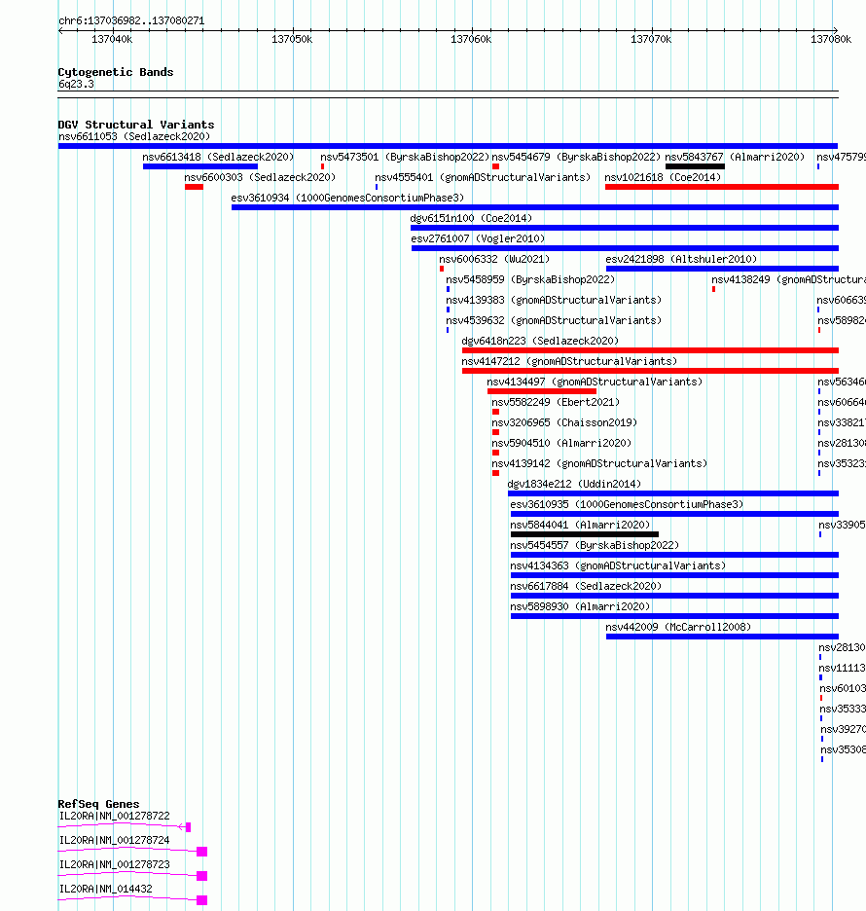Click the 137060k ruler tick label

(471, 39)
